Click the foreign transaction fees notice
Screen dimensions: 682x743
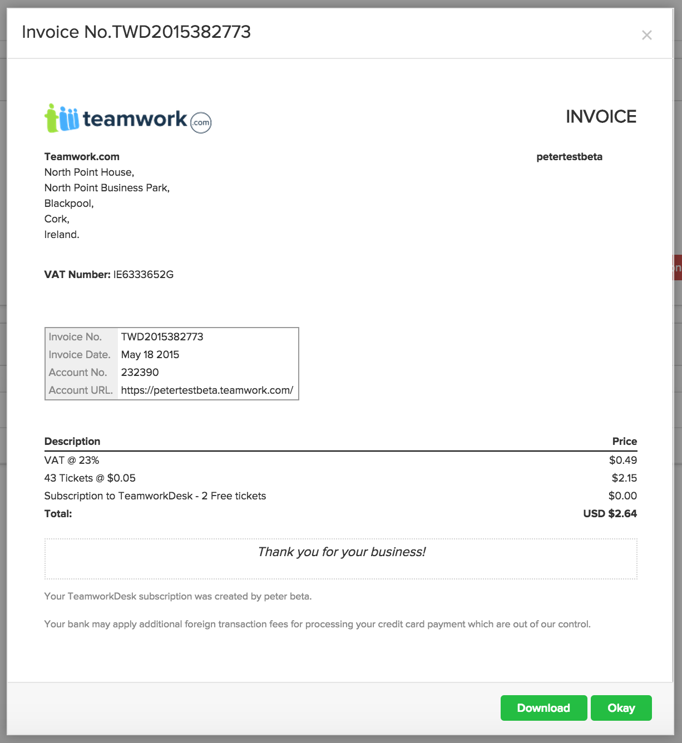coord(318,624)
